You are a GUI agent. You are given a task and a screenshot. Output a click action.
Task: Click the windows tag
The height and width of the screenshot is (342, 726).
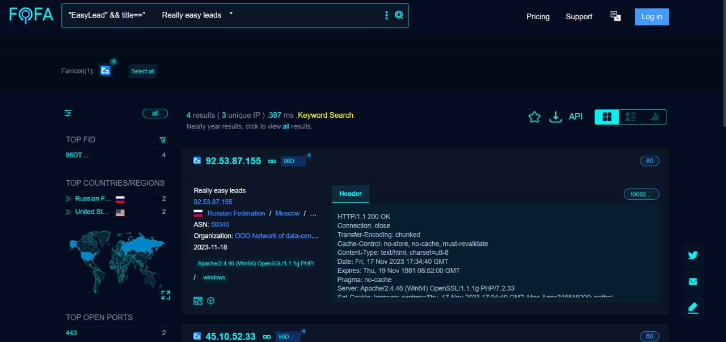(x=214, y=277)
